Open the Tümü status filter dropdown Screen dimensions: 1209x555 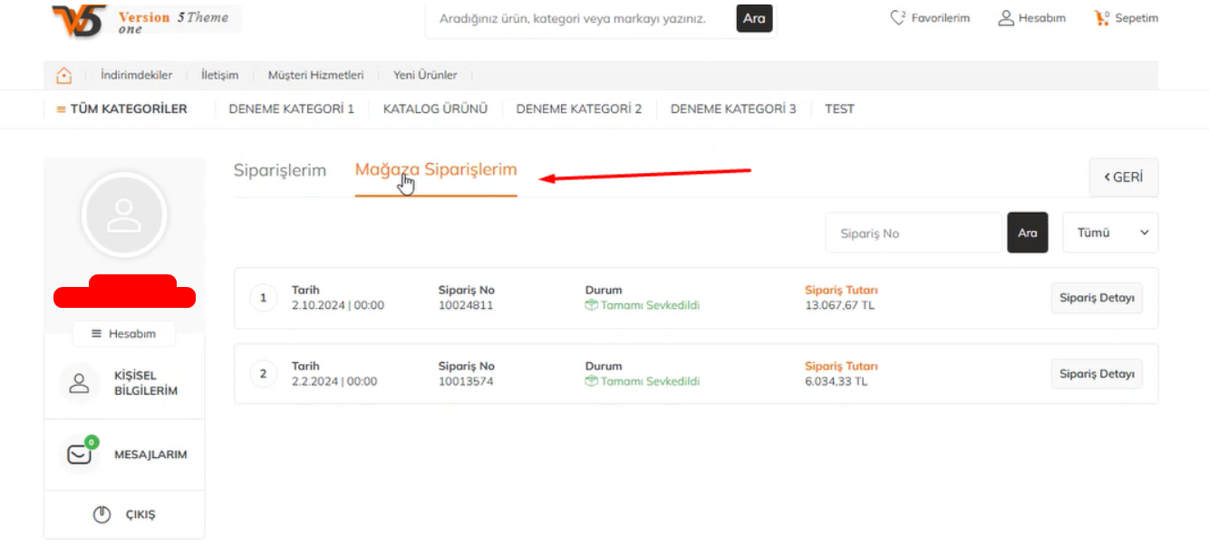(x=1110, y=233)
